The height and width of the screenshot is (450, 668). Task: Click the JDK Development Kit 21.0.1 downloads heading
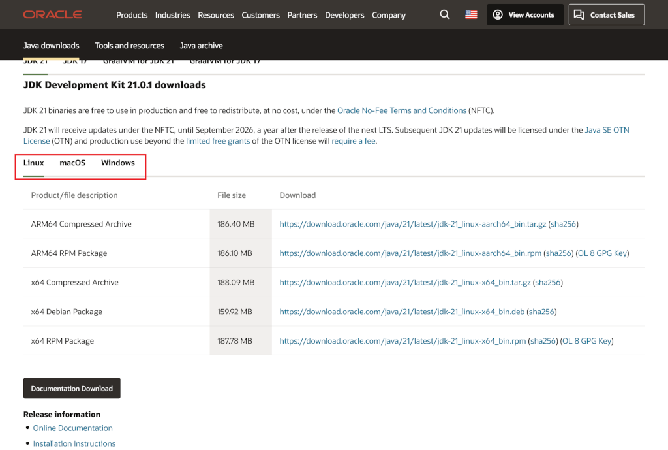[115, 85]
